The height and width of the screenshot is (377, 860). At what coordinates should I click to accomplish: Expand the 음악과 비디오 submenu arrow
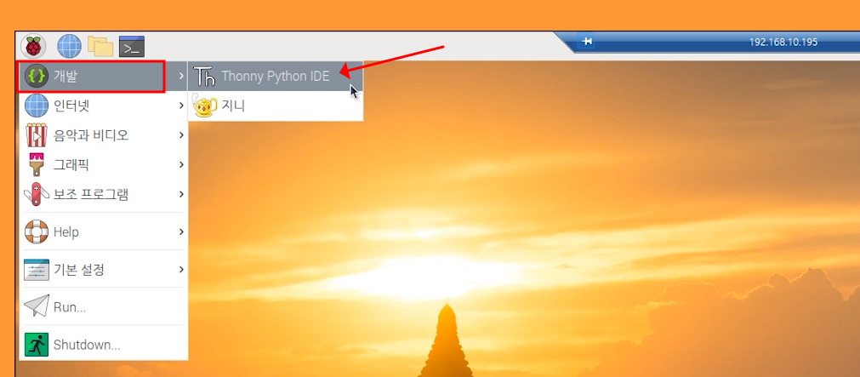[x=181, y=135]
